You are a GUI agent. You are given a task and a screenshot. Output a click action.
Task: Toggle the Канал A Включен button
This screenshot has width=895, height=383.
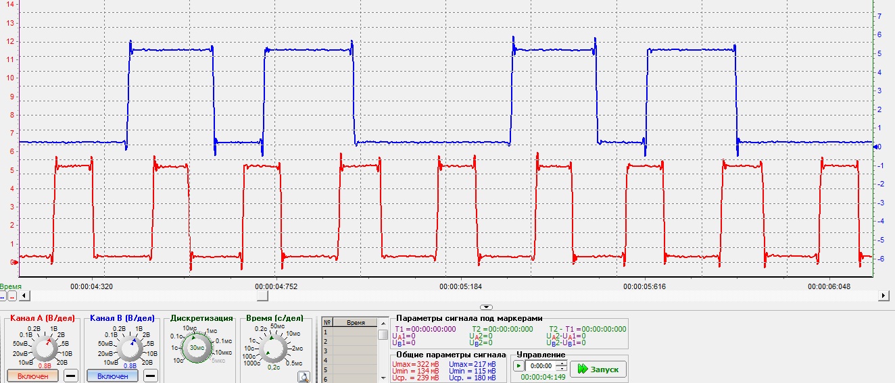[33, 376]
